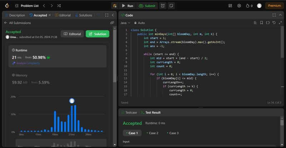The height and width of the screenshot is (148, 286).
Task: Click the green 'Accepted' status heading
Action: 13,32
